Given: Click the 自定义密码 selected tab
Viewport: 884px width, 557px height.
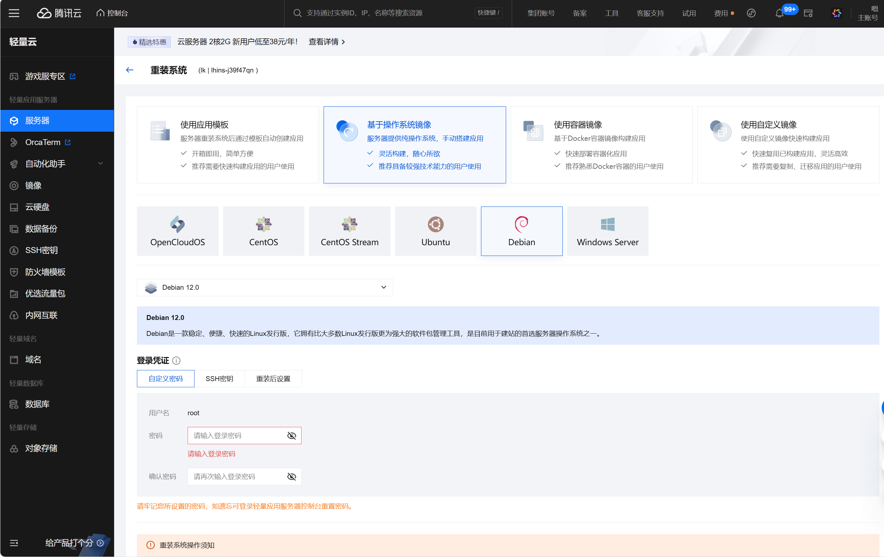Looking at the screenshot, I should (166, 378).
